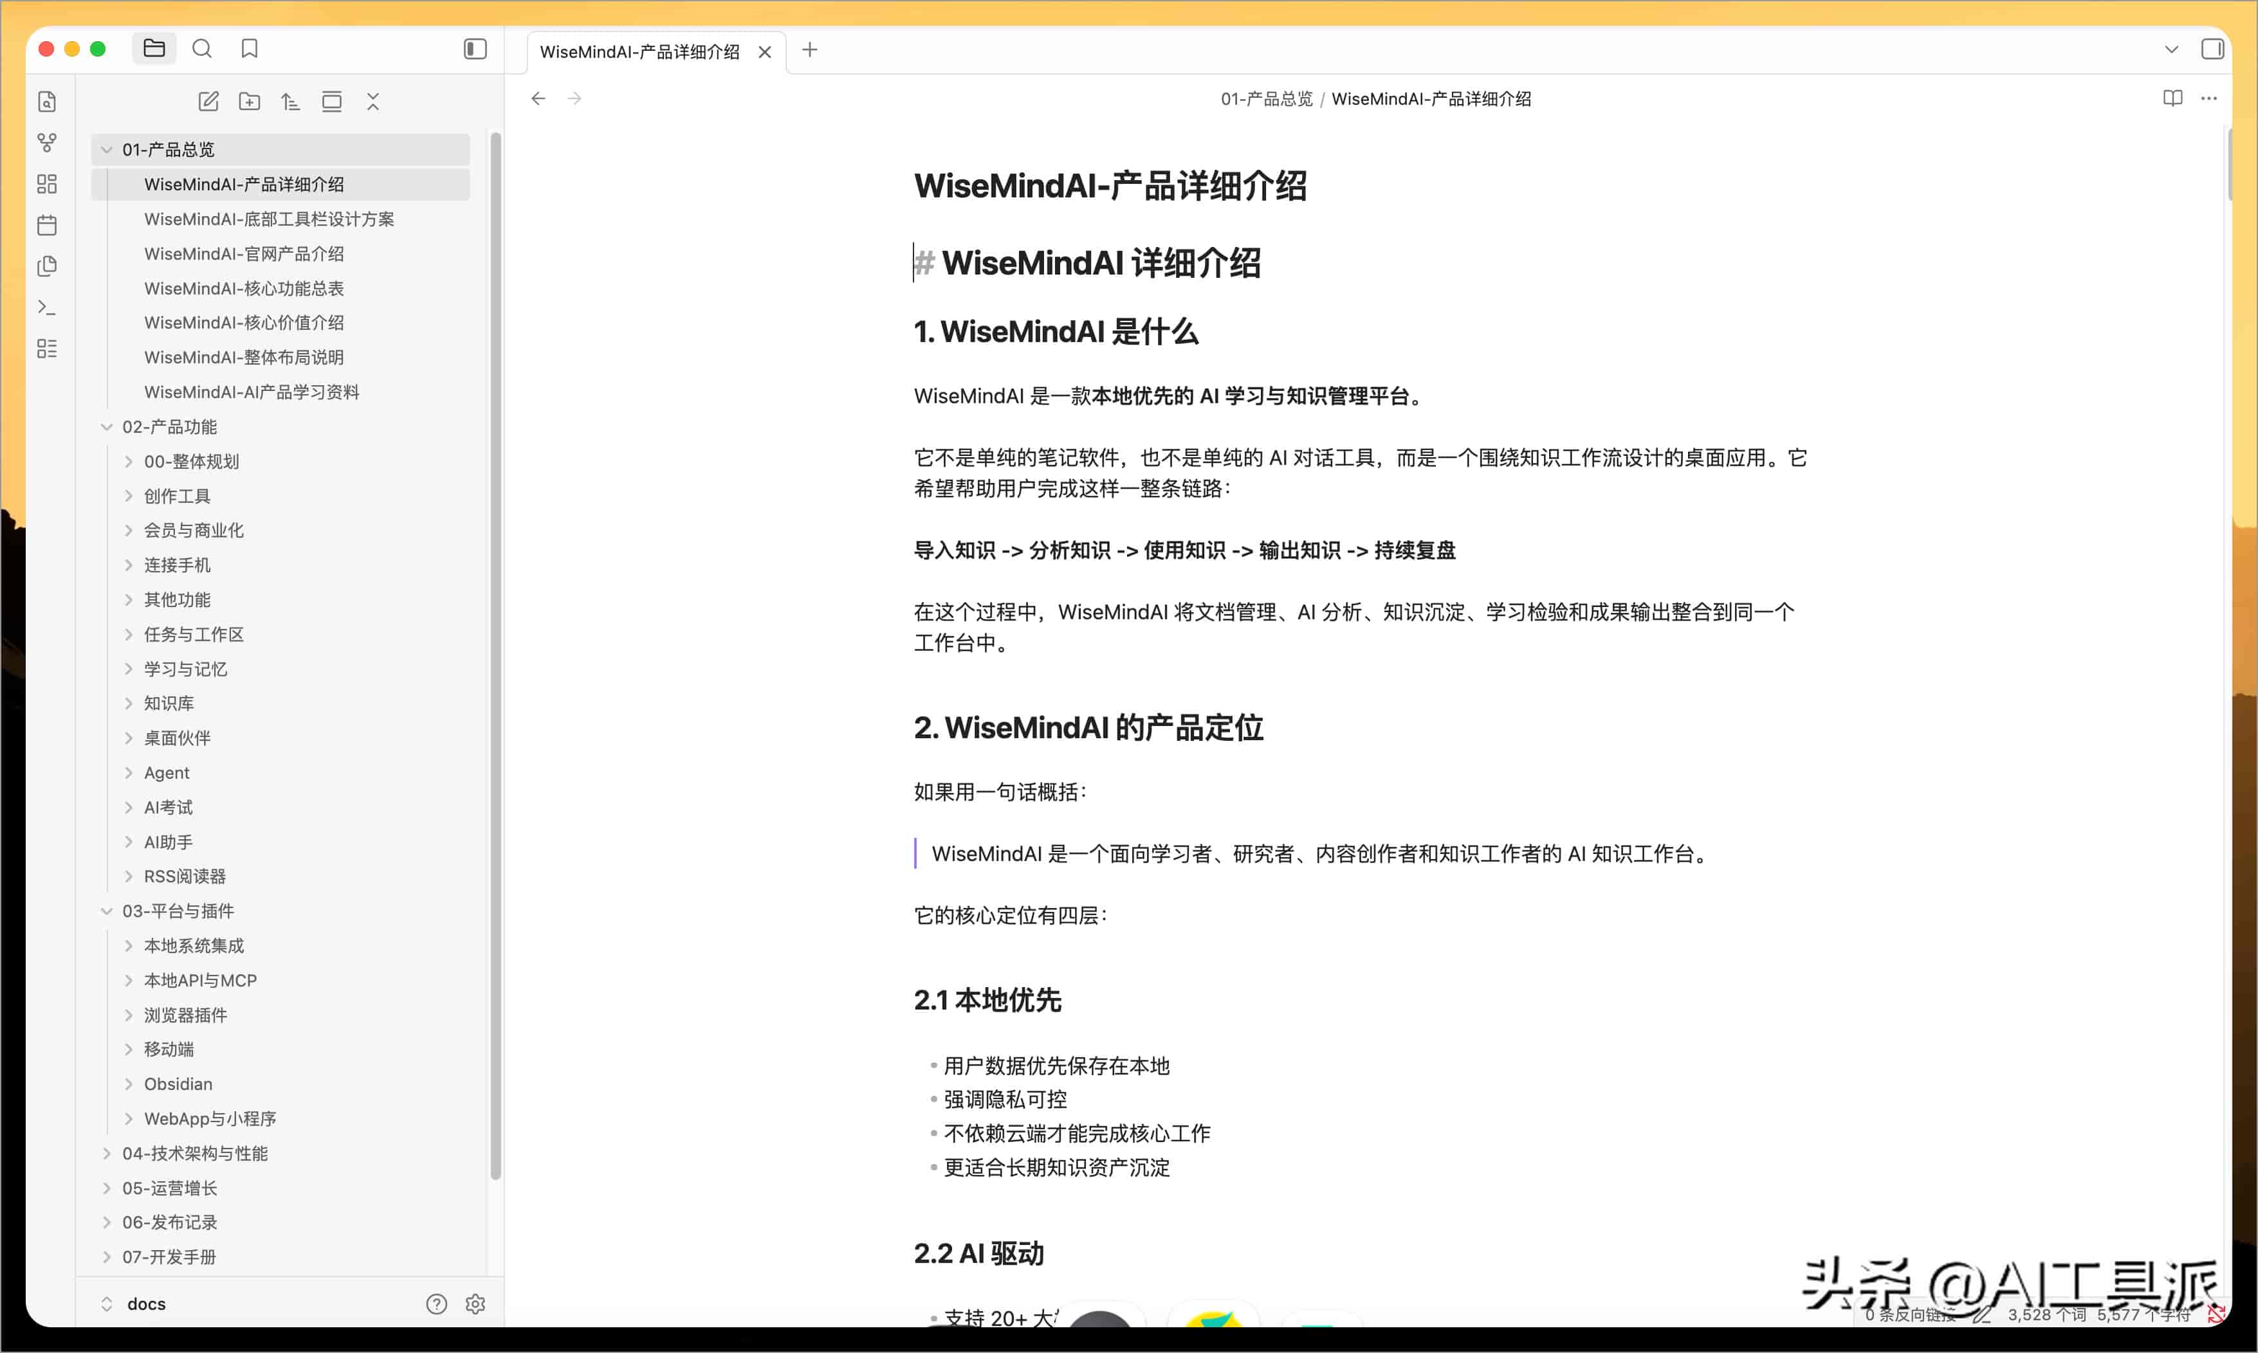Screen dimensions: 2258x1353
Task: Click the editor vertical scrollbar
Action: [2229, 165]
